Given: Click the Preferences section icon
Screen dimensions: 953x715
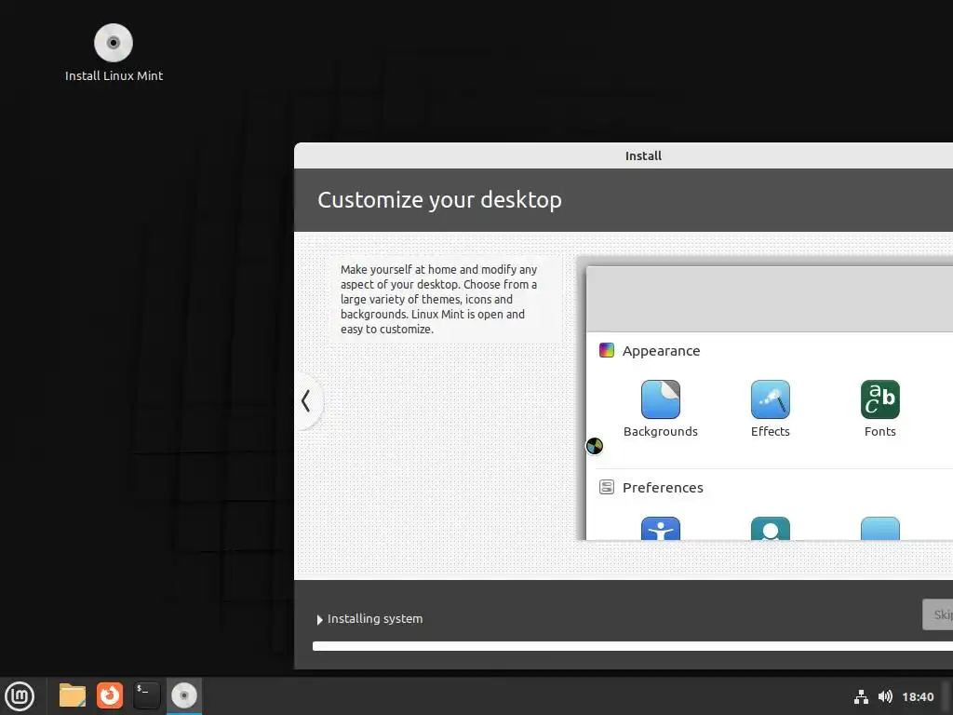Looking at the screenshot, I should click(x=607, y=487).
